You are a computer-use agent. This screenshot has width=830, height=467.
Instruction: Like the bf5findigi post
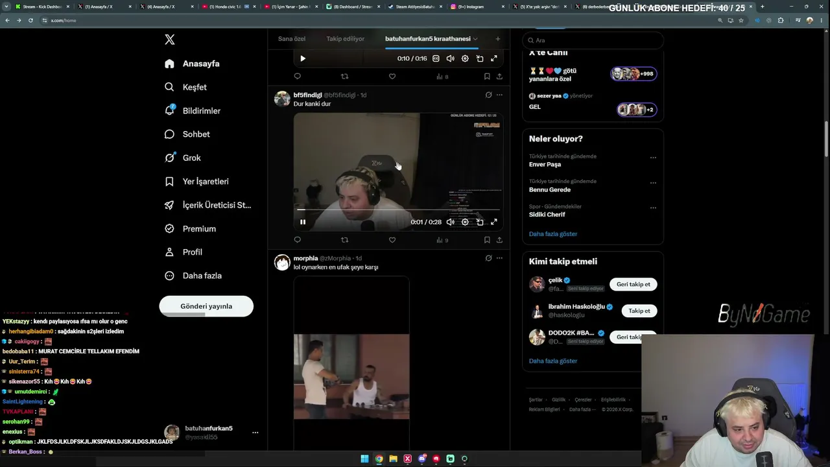tap(392, 240)
